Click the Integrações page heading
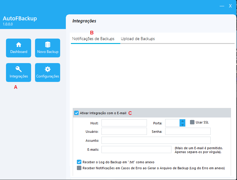Viewport: 237px width, 180px height. click(x=84, y=21)
